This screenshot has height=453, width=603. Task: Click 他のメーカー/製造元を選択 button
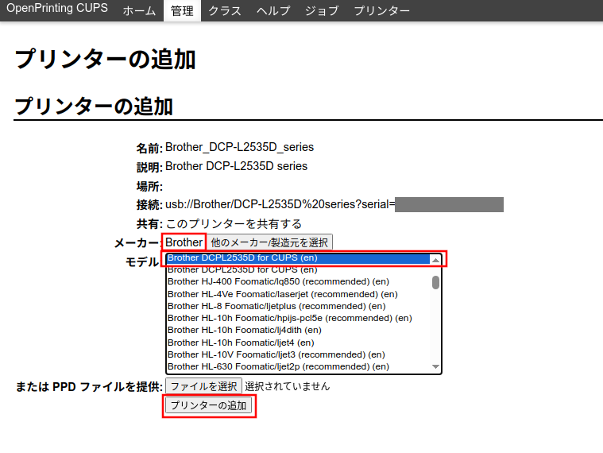click(x=269, y=242)
